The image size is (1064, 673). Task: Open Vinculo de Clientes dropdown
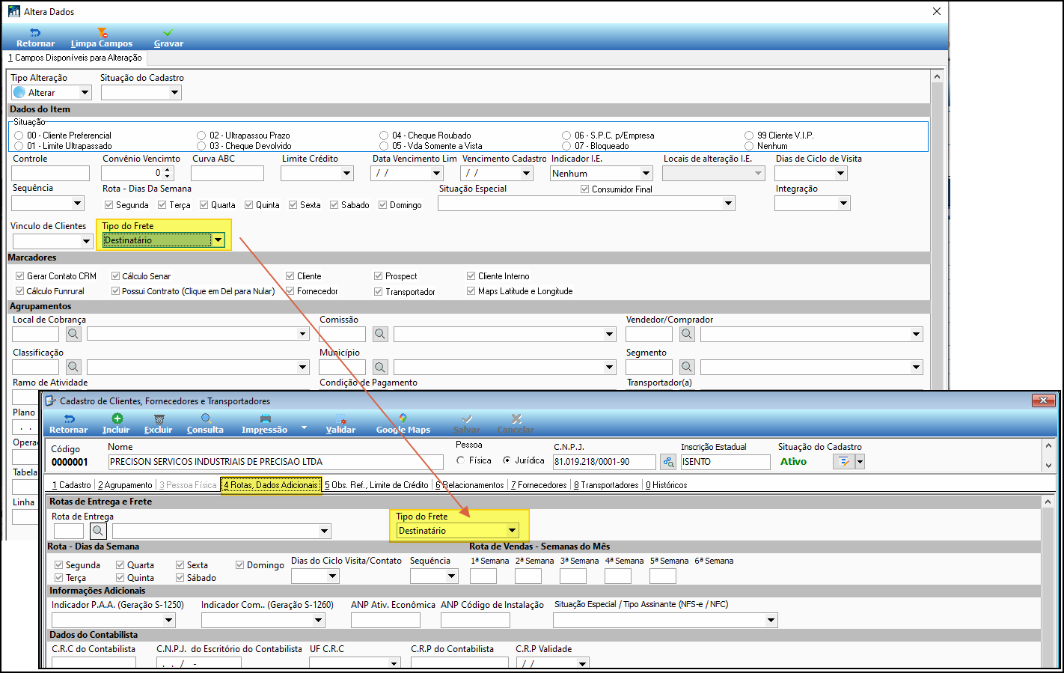pos(86,241)
